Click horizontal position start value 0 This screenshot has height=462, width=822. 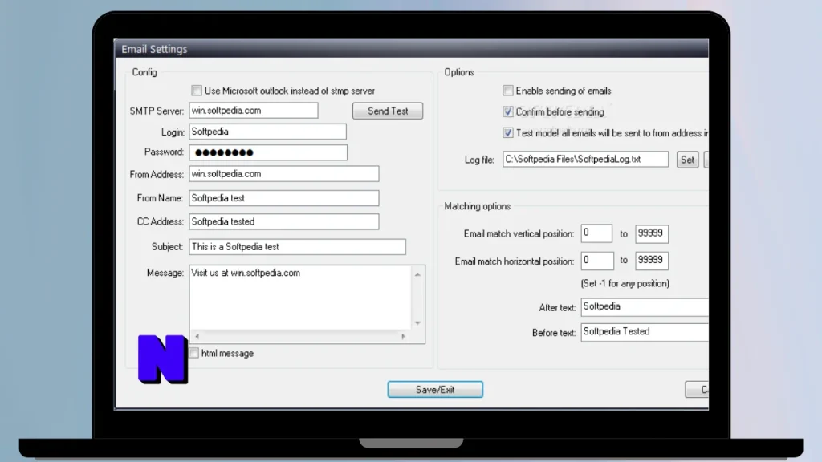(x=597, y=261)
